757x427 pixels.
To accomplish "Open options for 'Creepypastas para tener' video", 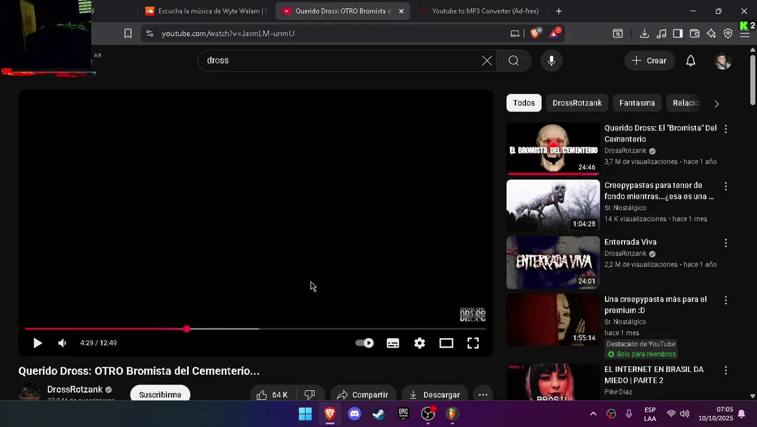I will [x=726, y=186].
